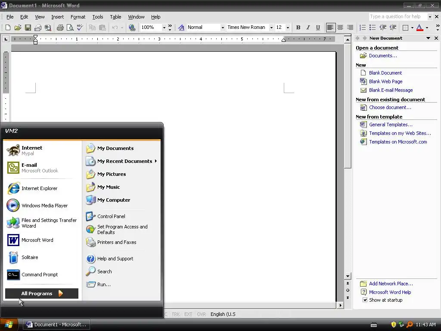The image size is (441, 331).
Task: Open Font Color dropdown arrow
Action: 427,28
